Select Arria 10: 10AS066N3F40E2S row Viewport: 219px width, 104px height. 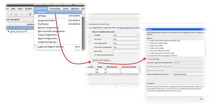[20, 28]
